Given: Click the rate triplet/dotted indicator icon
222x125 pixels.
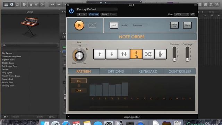Looking at the screenshot, I should coord(87,49).
